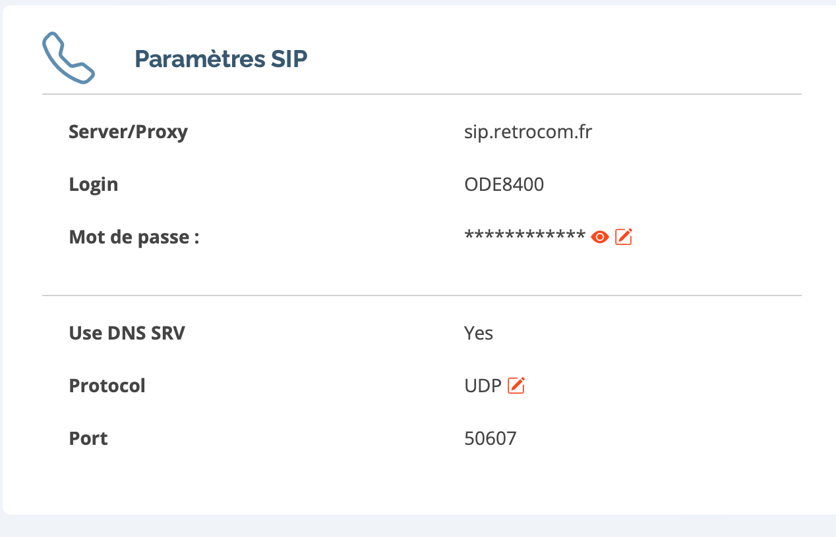Click the Protocol label
Image resolution: width=836 pixels, height=537 pixels.
click(x=107, y=386)
